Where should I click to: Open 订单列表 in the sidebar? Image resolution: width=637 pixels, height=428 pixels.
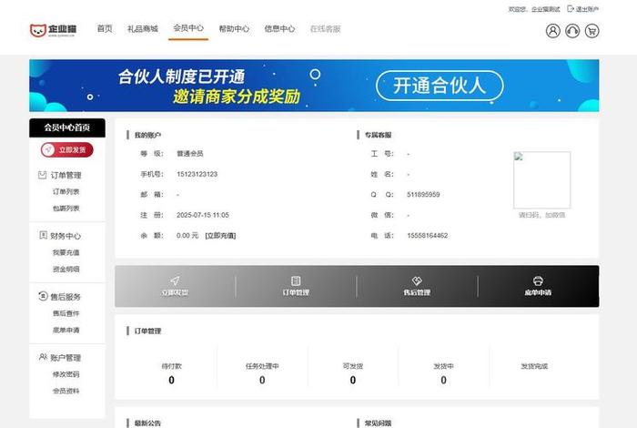click(x=66, y=192)
